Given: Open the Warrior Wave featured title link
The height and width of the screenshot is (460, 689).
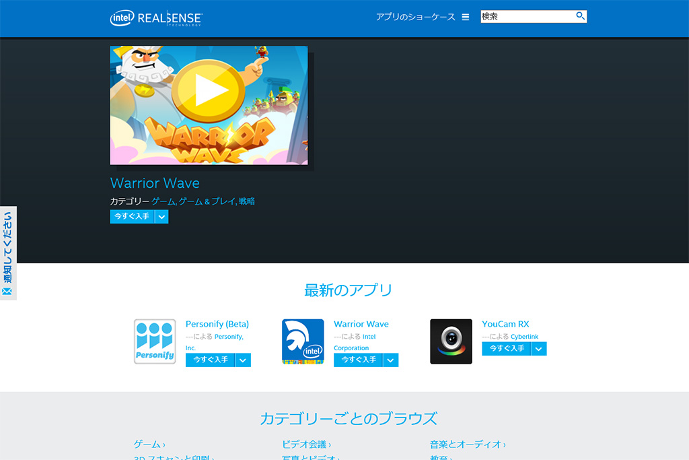Looking at the screenshot, I should point(155,183).
